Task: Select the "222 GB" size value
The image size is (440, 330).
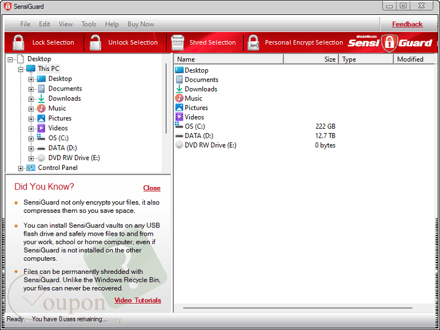Action: pos(325,126)
